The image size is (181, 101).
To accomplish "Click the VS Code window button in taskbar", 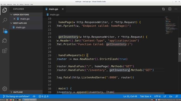I will point(29,100).
